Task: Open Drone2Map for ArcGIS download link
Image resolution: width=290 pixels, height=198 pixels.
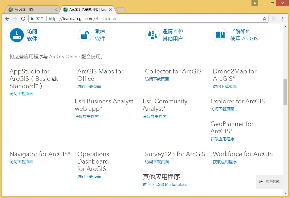Action: pos(225,86)
